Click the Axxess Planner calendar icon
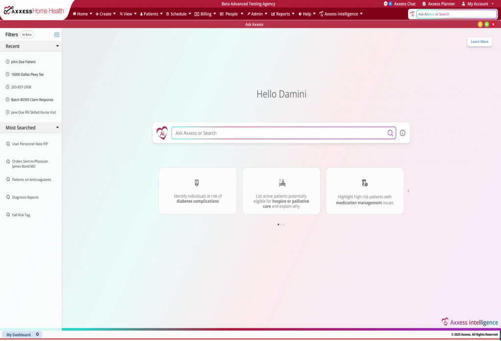The width and height of the screenshot is (501, 341). click(x=424, y=4)
